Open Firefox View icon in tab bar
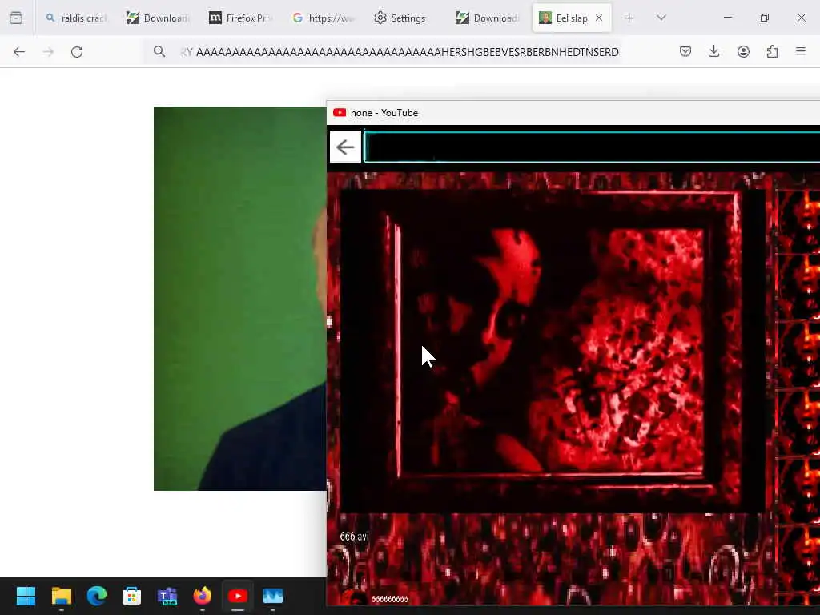Screen dimensions: 820x615 (16, 18)
